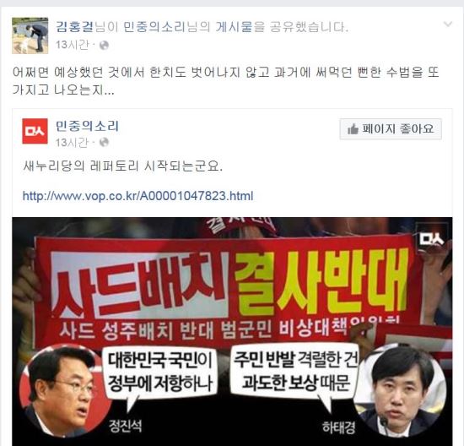
Task: Open the 사드배치 결사반대 banner image
Action: click(232, 331)
